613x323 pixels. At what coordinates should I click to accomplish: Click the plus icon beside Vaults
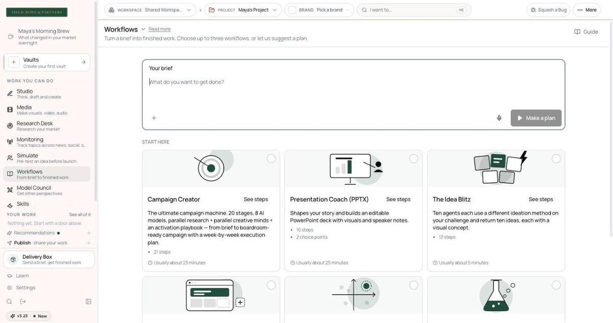tap(14, 62)
